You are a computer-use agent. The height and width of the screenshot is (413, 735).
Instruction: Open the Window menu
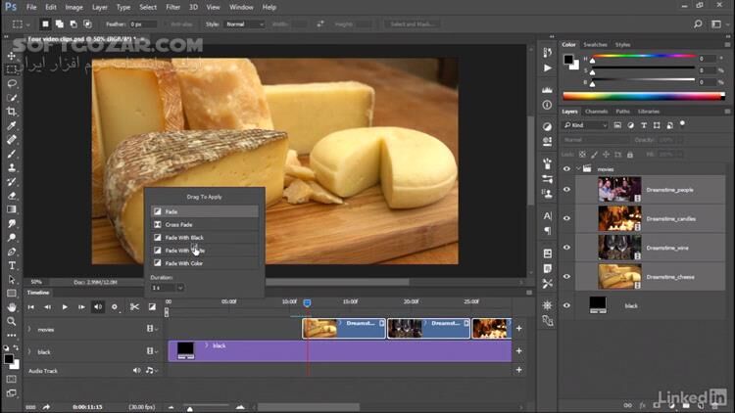(241, 7)
